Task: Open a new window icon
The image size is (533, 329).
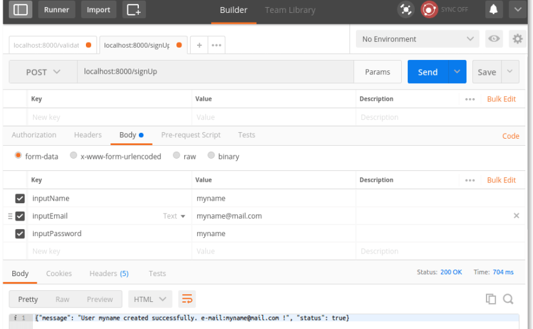Action: coord(133,10)
